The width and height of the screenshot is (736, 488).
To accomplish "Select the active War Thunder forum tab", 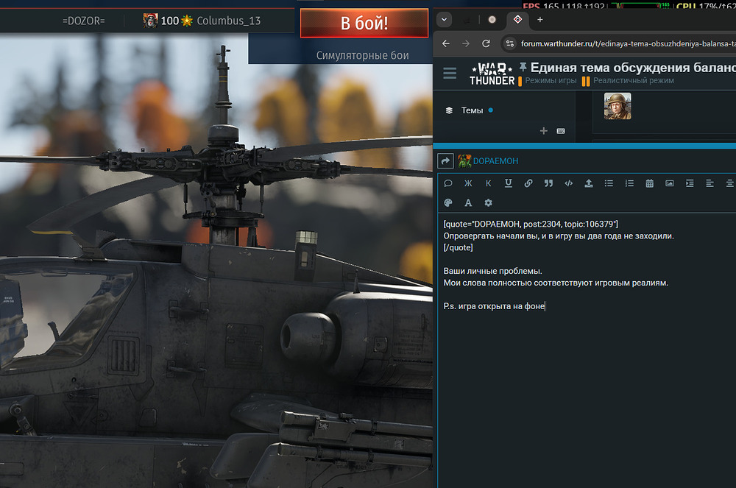I will [517, 20].
